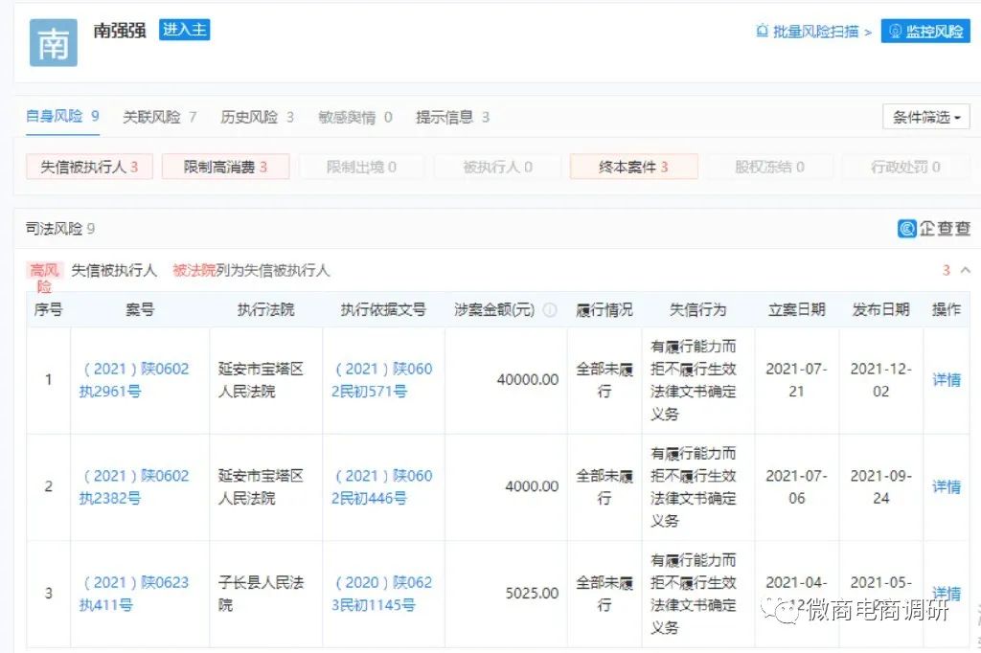The image size is (981, 653).
Task: Open 详情 for the first case row
Action: tap(945, 379)
